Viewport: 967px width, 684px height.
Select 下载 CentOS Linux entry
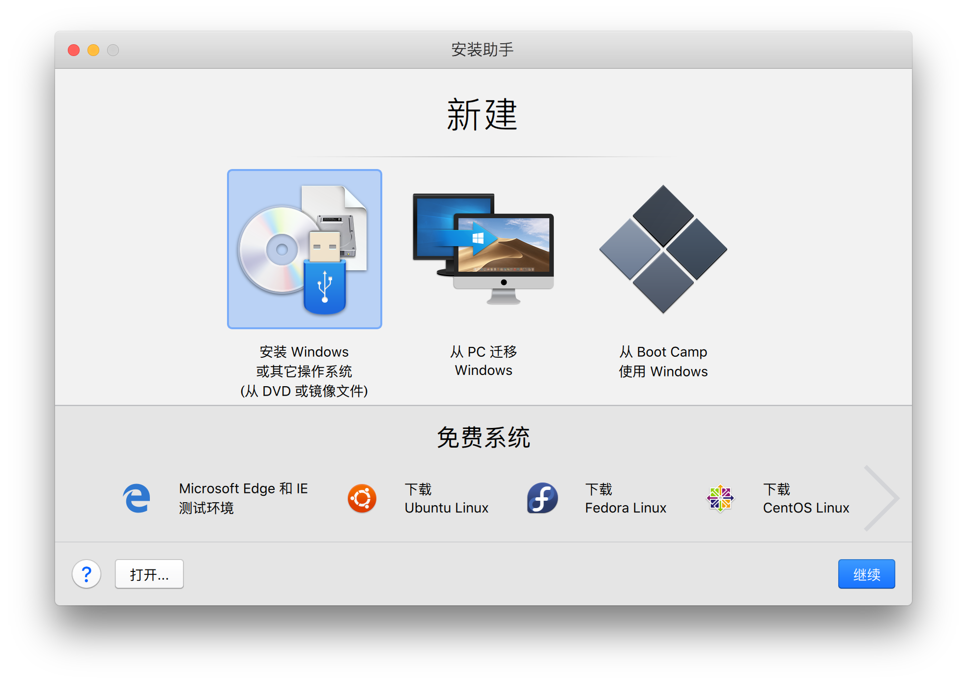806,498
